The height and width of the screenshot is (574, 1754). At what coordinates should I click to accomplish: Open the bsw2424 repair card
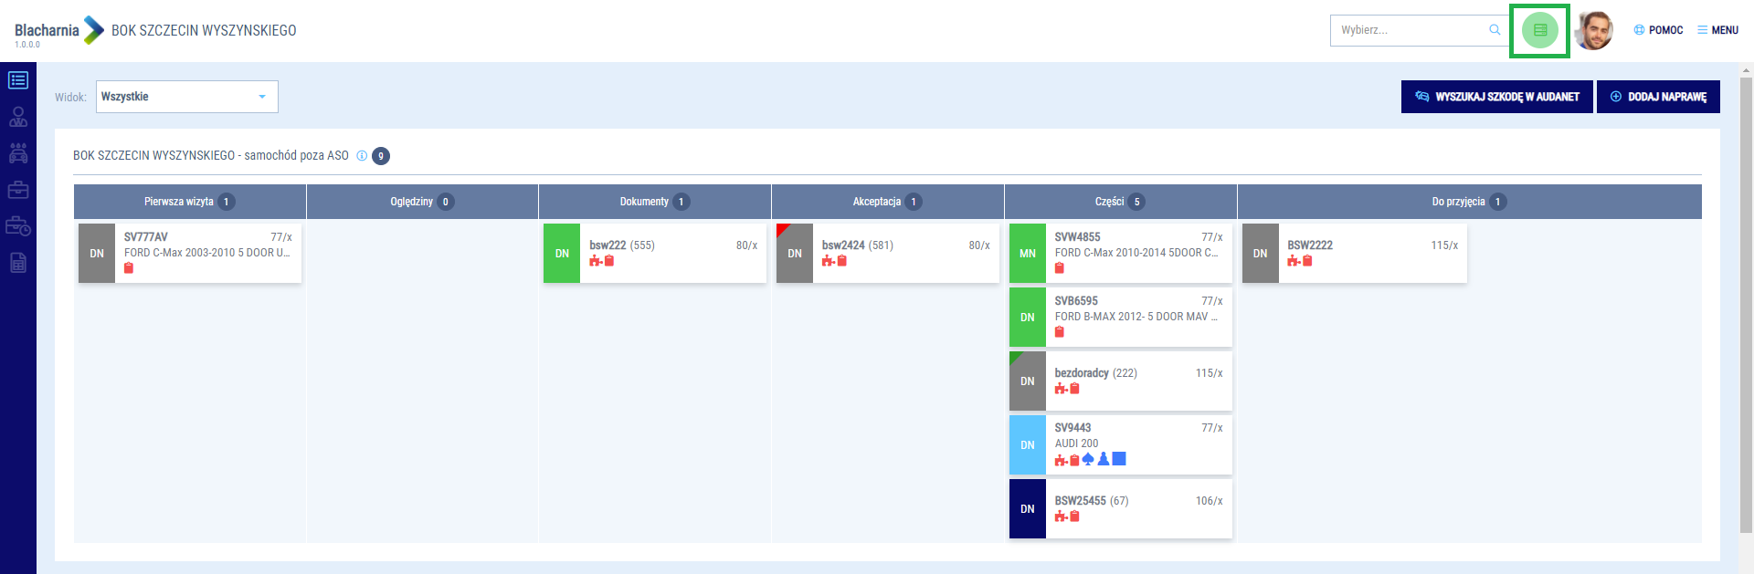pos(886,253)
